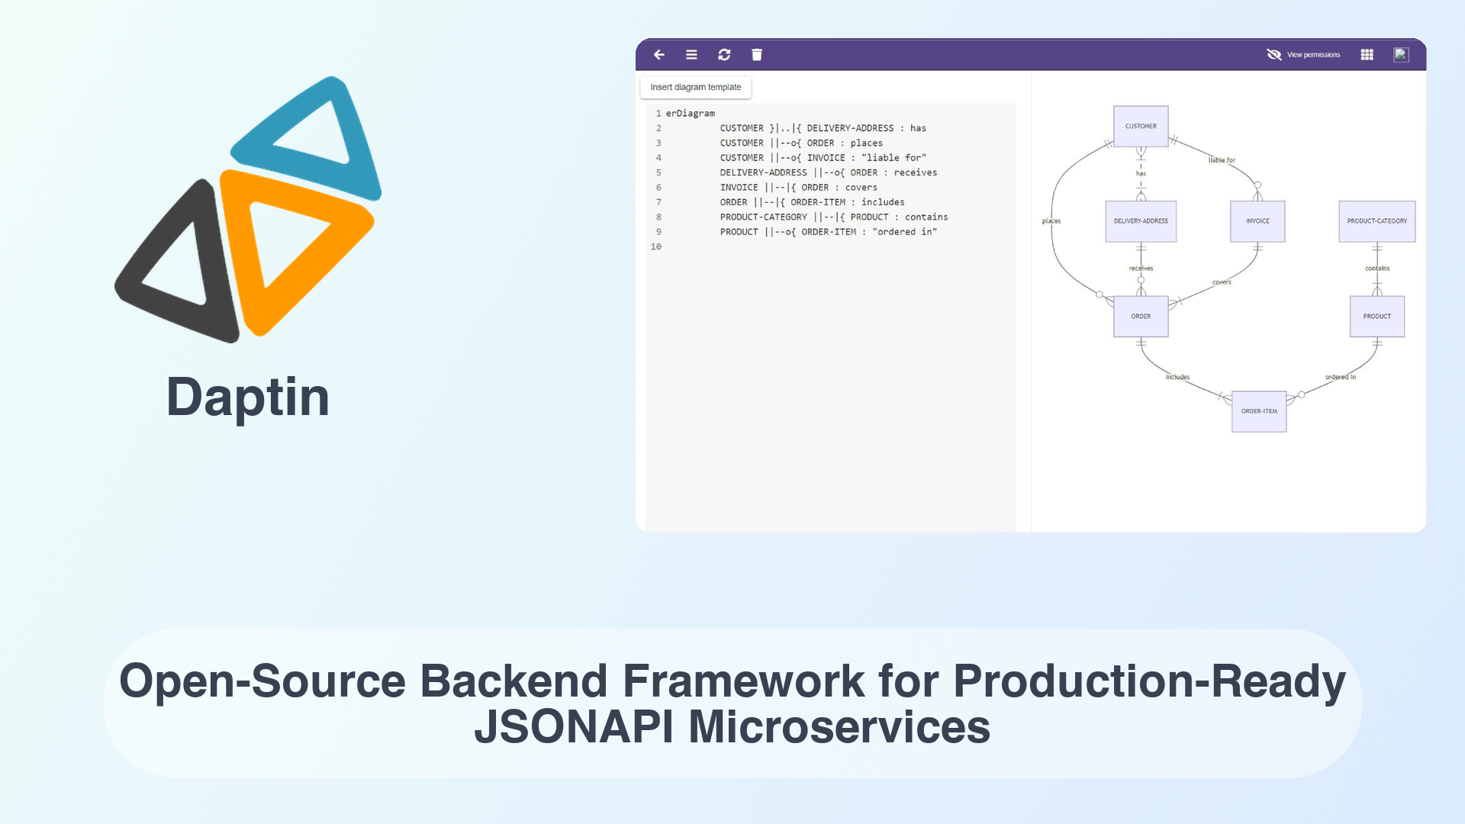This screenshot has height=824, width=1465.
Task: Click the View permissions label
Action: click(1313, 55)
